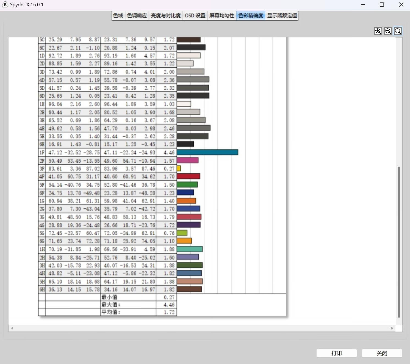Click the yellow 3F color bar
The width and height of the screenshot is (410, 364).
(179, 168)
